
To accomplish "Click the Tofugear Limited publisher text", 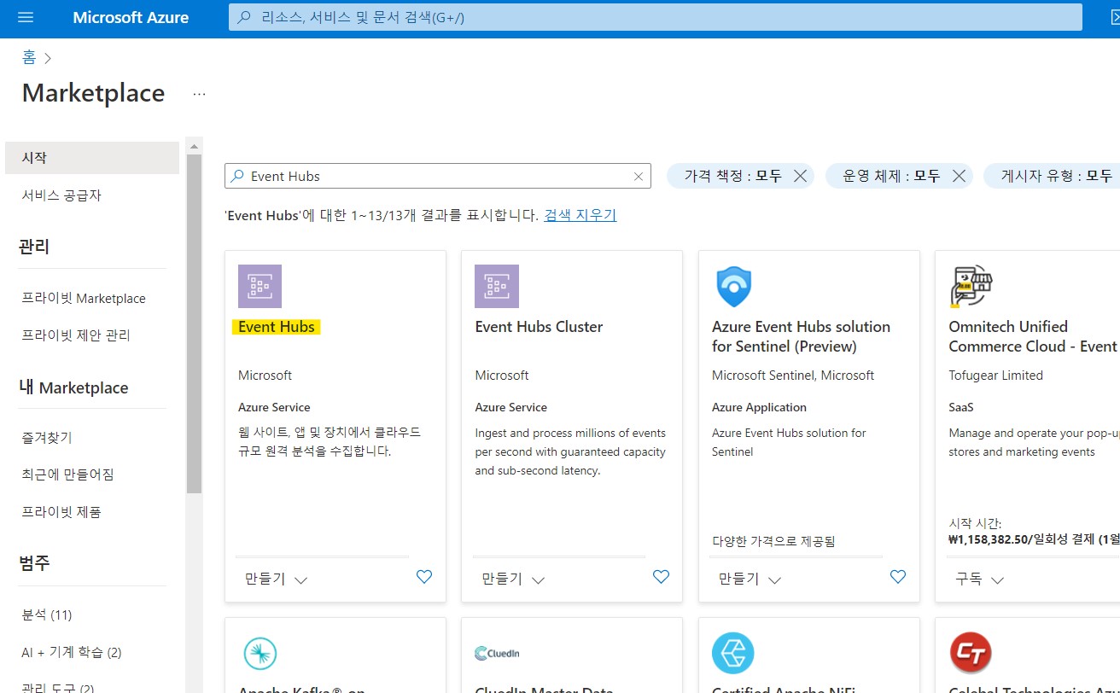I will pyautogui.click(x=995, y=376).
